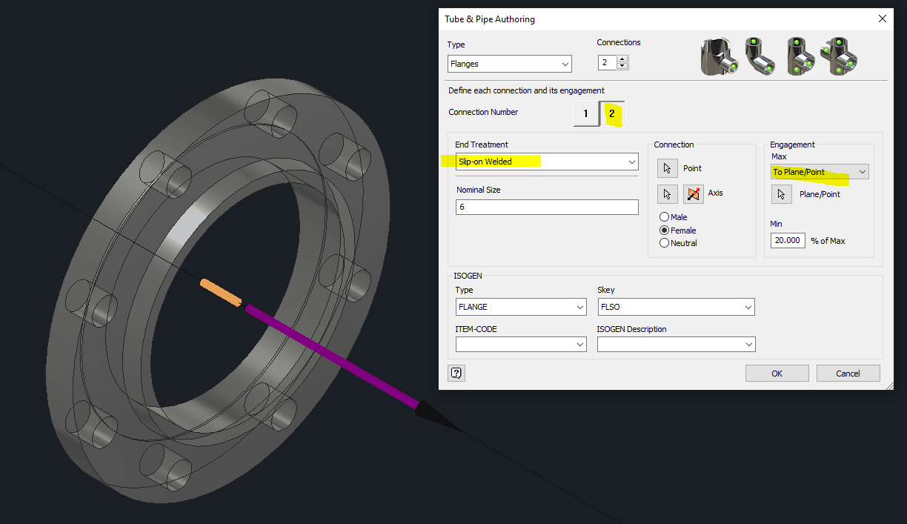Open the Engagement Max To Plane/Point dropdown
Screen dimensions: 907x524
coord(820,172)
